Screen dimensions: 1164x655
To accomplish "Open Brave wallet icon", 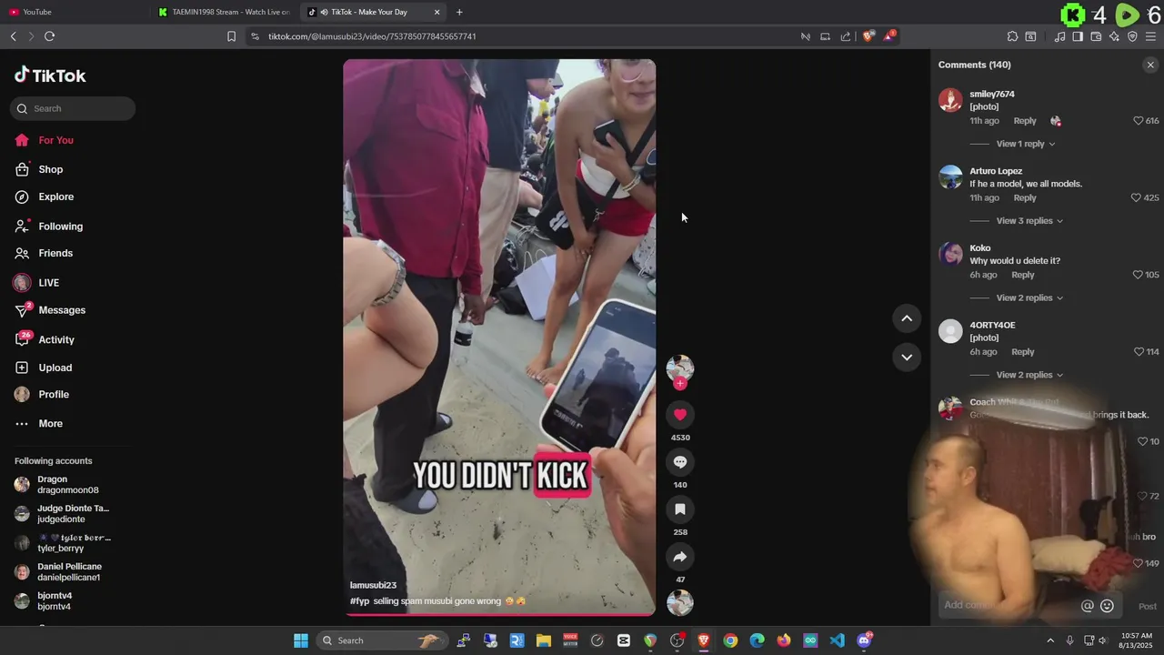I will click(1096, 36).
